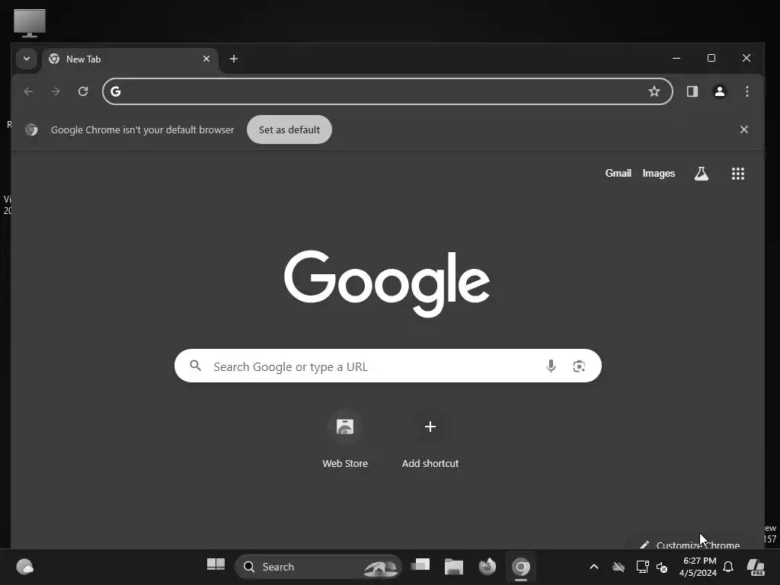780x585 pixels.
Task: Open Gmail link
Action: [x=618, y=174]
